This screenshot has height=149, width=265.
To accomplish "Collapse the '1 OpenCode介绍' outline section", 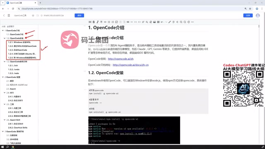I will click(3, 30).
